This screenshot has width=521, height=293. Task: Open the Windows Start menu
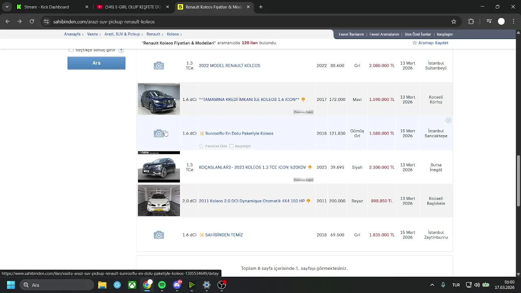[11, 285]
